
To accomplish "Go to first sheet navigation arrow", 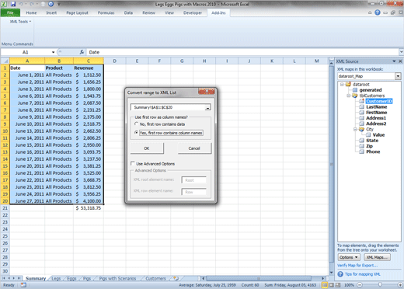I will pos(4,278).
